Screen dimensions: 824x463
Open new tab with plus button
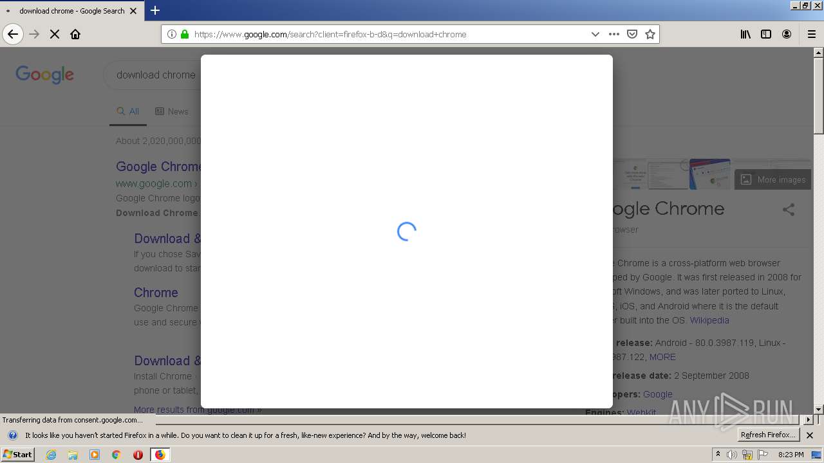pos(155,10)
